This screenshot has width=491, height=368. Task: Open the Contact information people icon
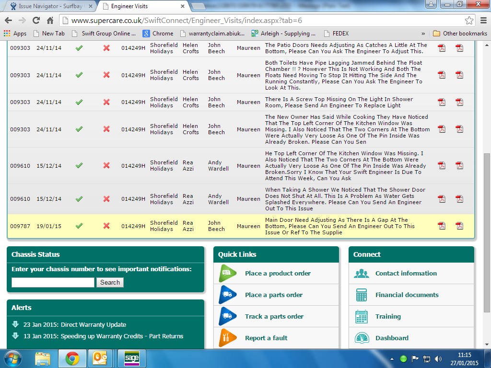tap(362, 274)
